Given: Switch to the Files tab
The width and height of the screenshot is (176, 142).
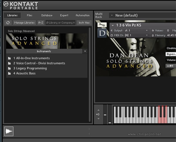Looking at the screenshot, I should pyautogui.click(x=30, y=15).
